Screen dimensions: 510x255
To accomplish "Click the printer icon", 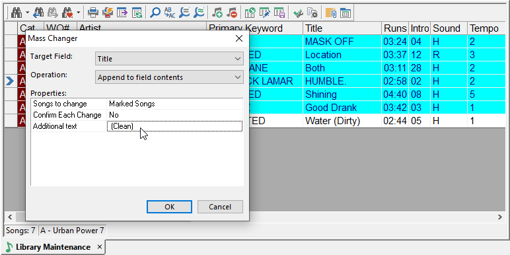I will click(93, 13).
